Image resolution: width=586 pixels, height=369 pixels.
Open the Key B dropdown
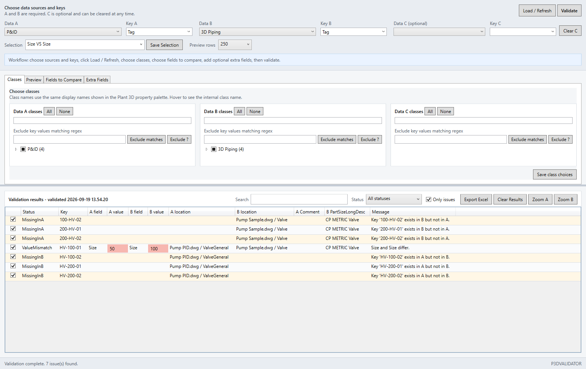(x=354, y=32)
